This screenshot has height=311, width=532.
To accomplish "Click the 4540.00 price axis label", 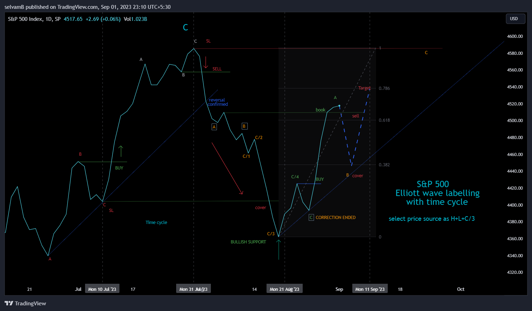I will tap(515, 87).
